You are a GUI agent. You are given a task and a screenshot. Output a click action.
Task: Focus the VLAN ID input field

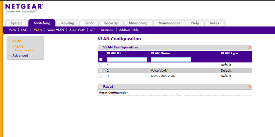[127, 60]
